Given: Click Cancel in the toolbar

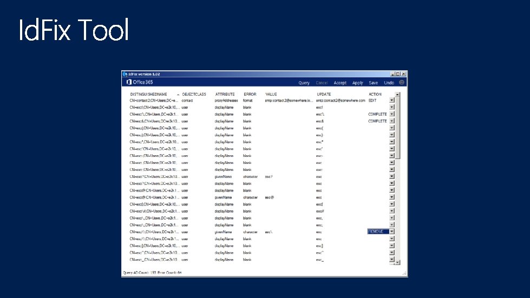Looking at the screenshot, I should click(x=322, y=83).
